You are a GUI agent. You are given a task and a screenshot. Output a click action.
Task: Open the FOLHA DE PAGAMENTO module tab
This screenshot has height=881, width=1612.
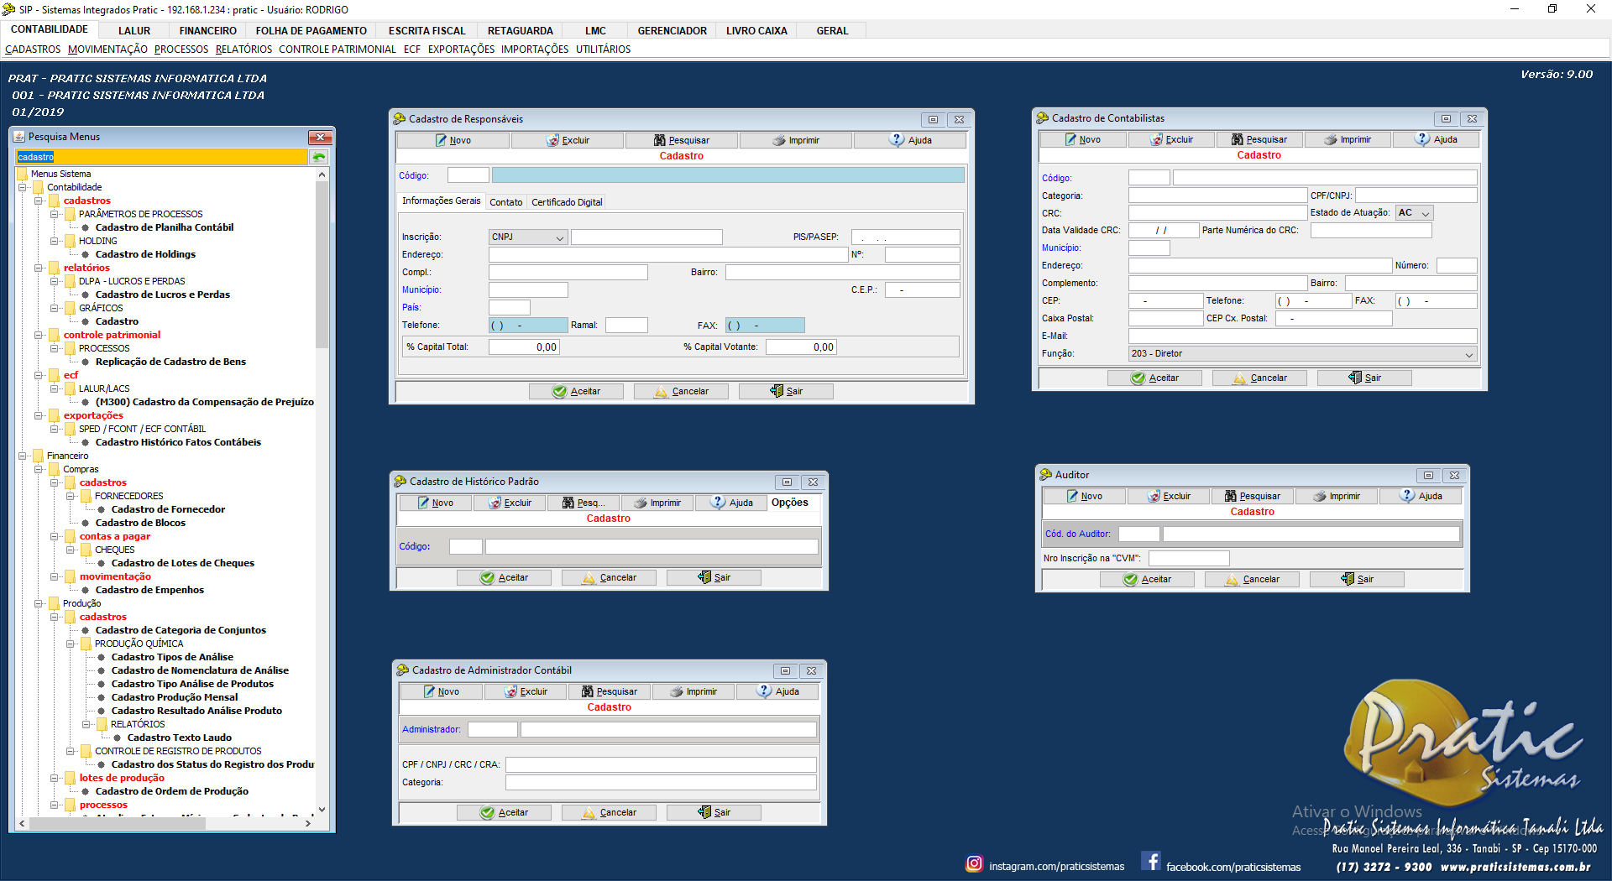click(311, 31)
